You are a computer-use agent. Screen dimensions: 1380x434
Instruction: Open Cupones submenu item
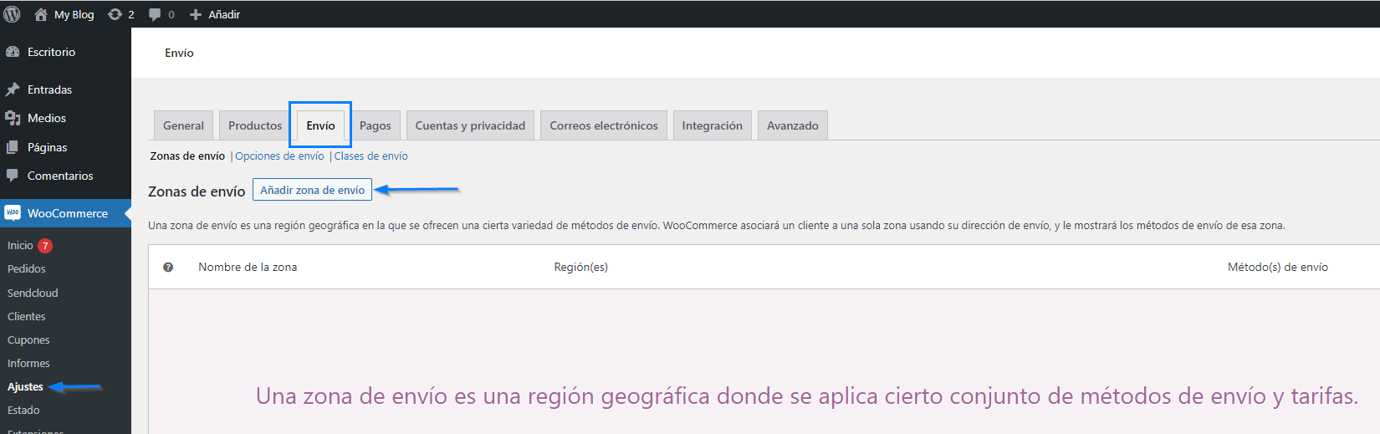pyautogui.click(x=28, y=340)
